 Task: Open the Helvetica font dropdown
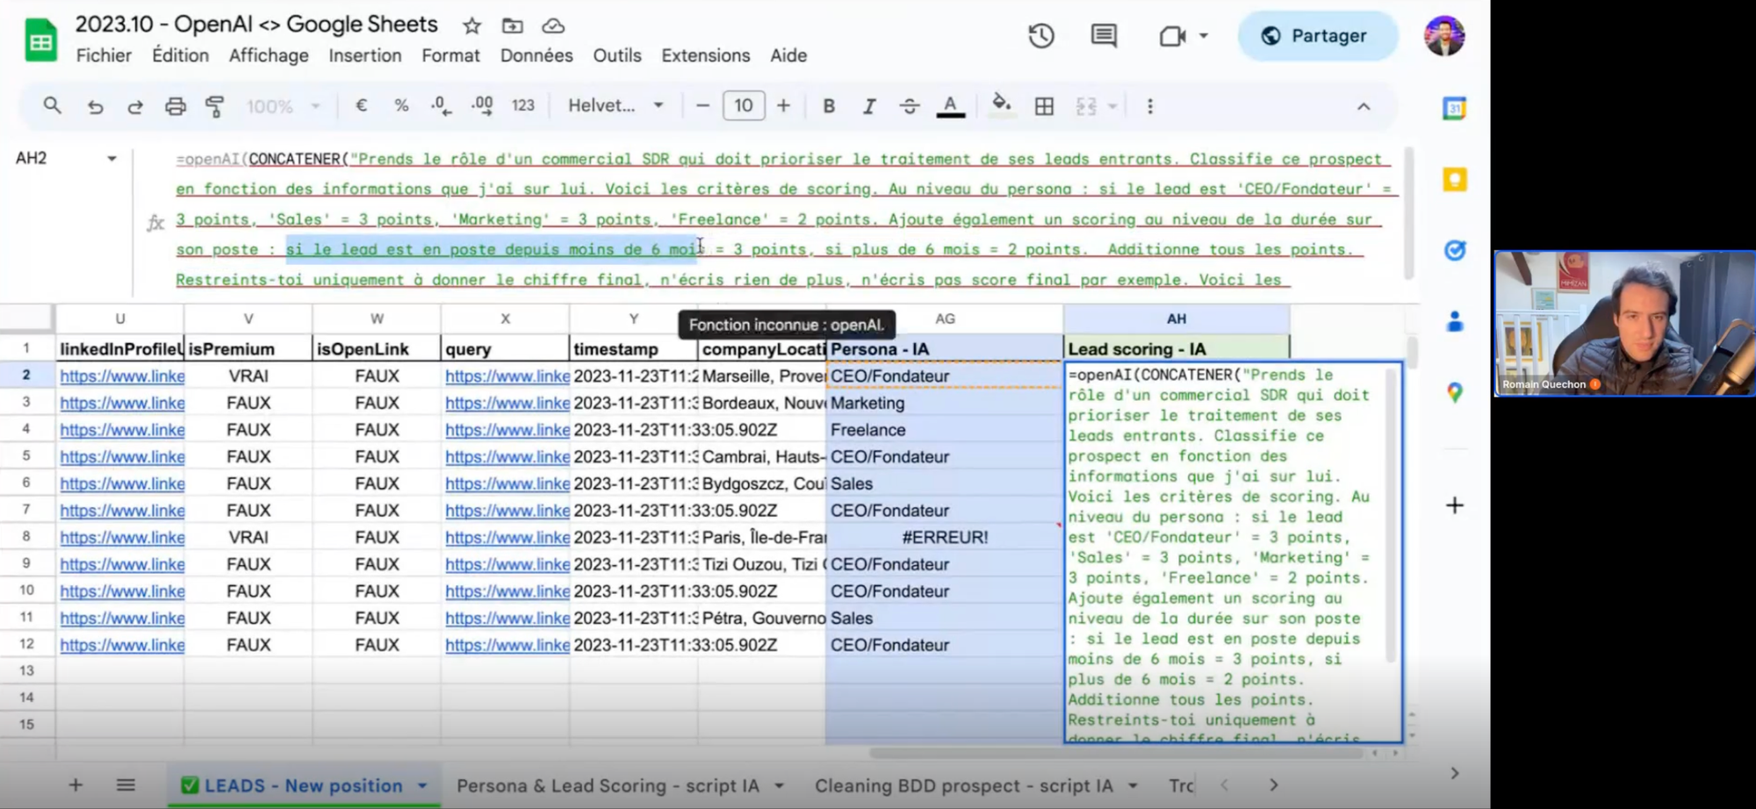615,105
